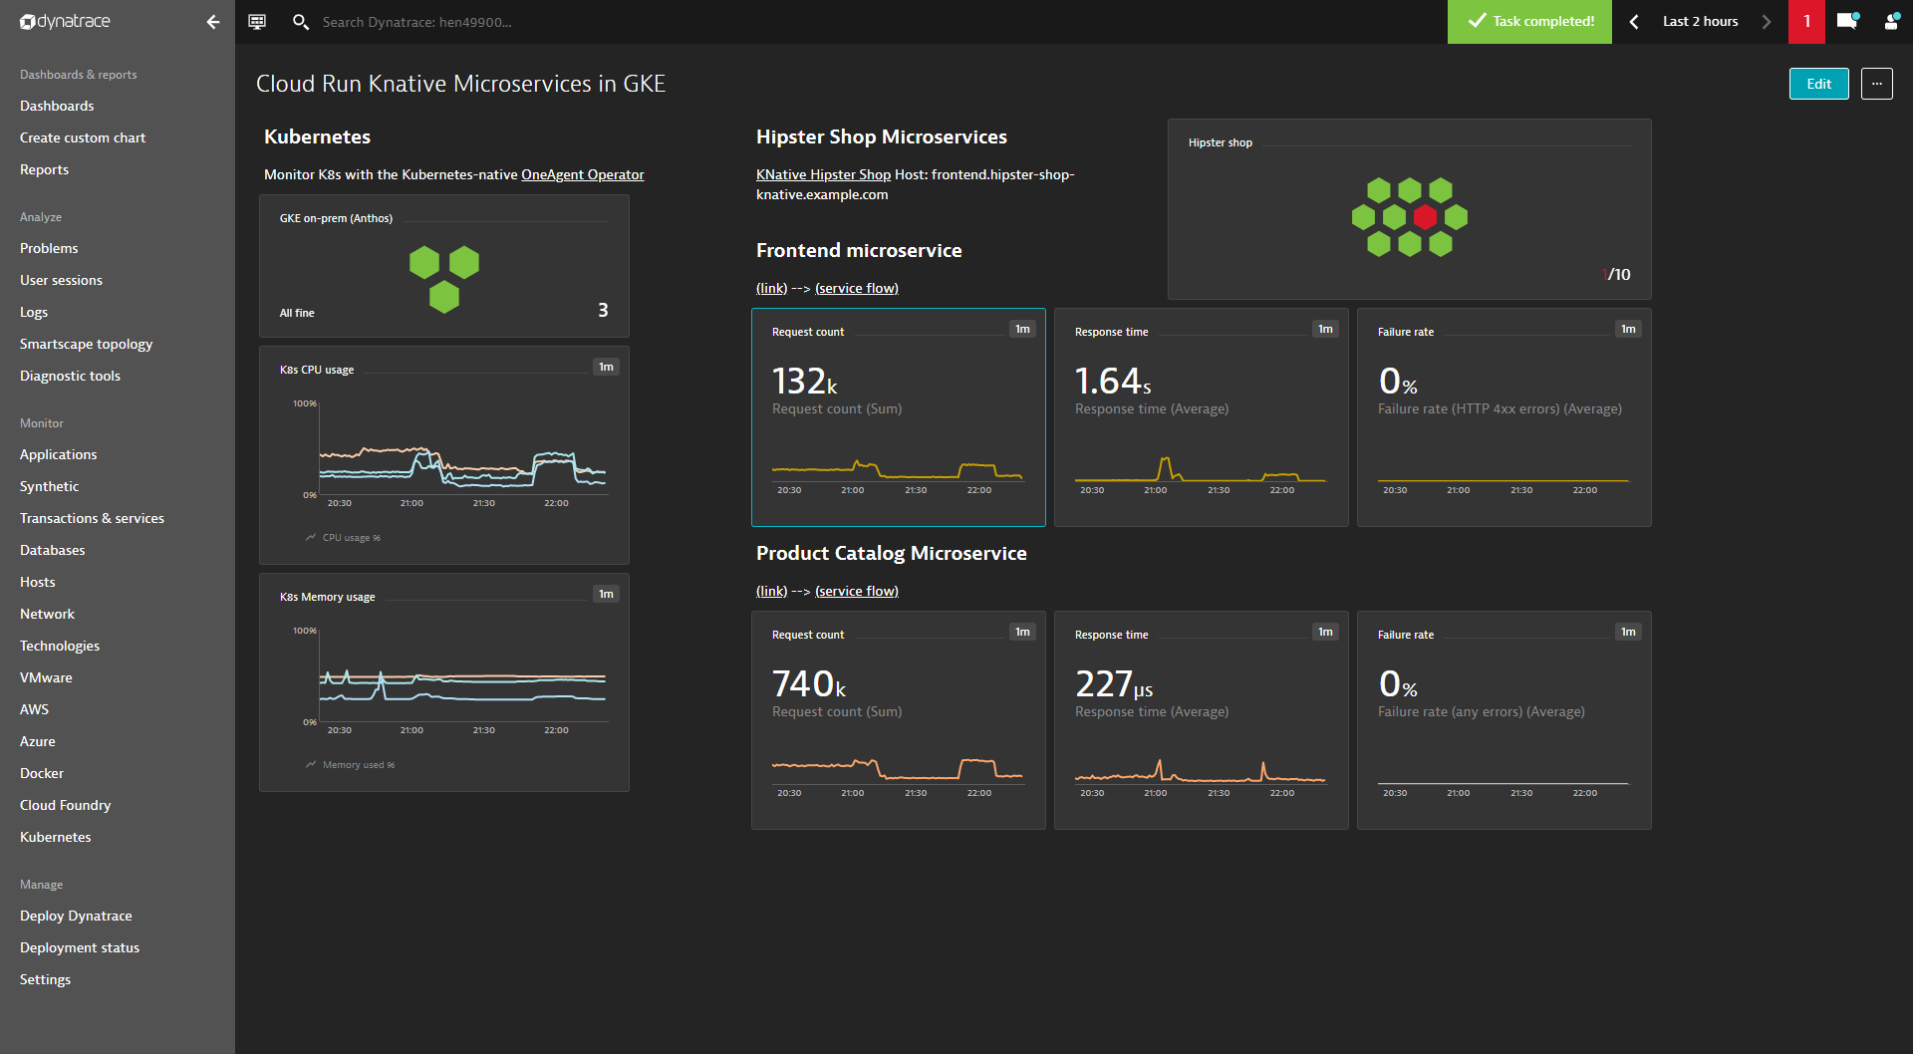This screenshot has width=1913, height=1054.
Task: Open VMware in the sidebar
Action: coord(46,677)
